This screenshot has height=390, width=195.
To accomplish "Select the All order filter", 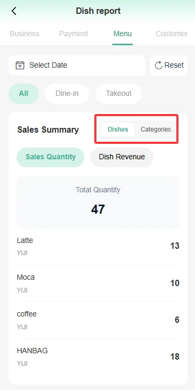I will click(x=23, y=94).
